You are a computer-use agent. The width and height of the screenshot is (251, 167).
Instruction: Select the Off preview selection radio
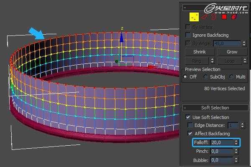[x=185, y=77]
